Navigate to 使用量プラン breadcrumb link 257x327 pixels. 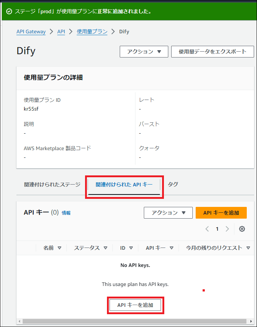92,31
